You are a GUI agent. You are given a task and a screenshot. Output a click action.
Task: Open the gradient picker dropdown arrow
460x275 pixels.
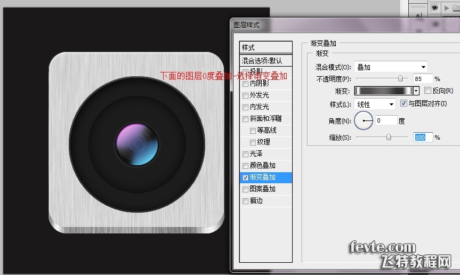416,91
